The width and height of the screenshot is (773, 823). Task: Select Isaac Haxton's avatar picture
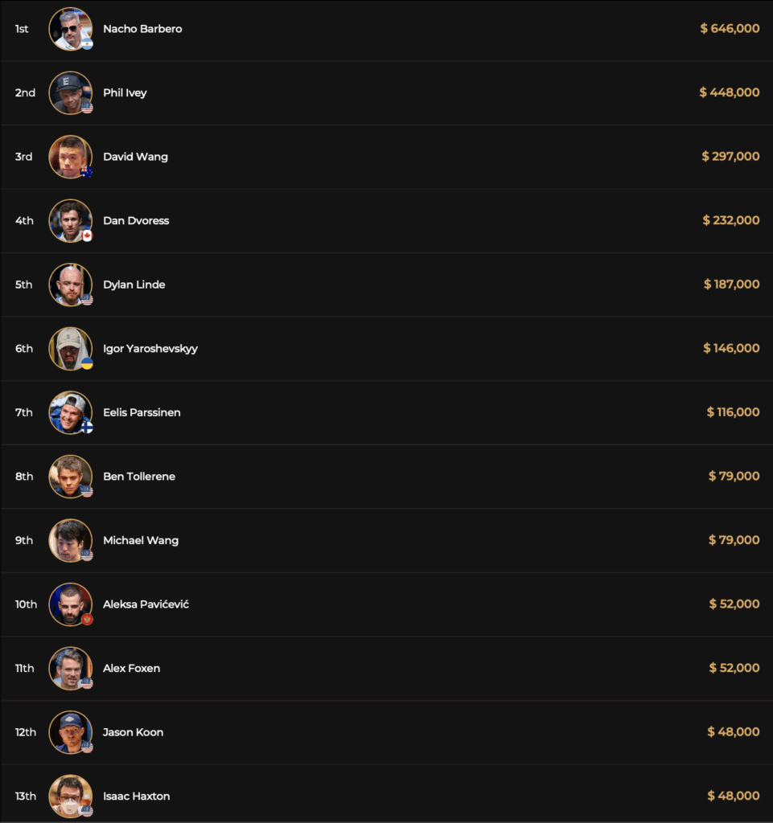point(70,796)
